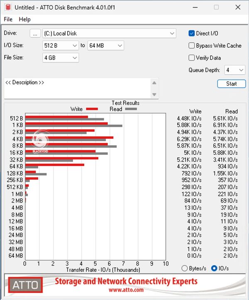
Task: Expand the Drive dropdown showing Local Disk
Action: (172, 34)
